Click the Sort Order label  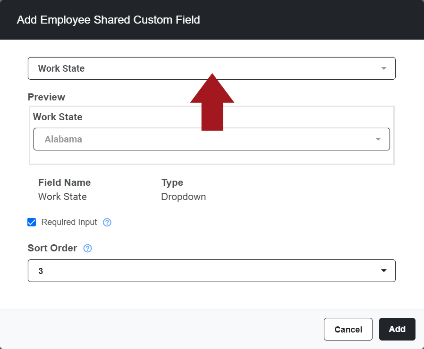tap(52, 248)
